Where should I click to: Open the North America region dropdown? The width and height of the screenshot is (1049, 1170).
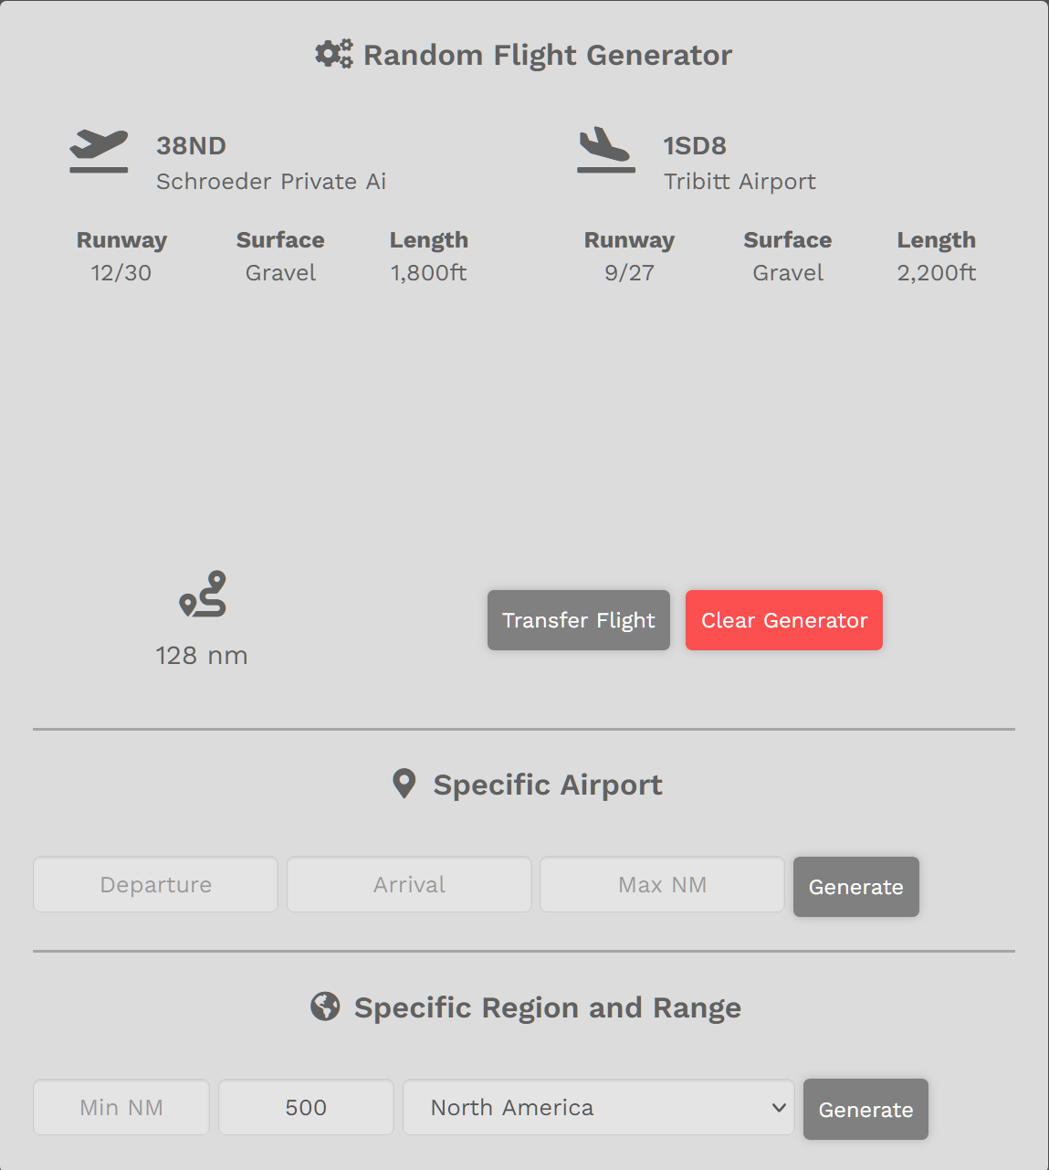pyautogui.click(x=599, y=1107)
